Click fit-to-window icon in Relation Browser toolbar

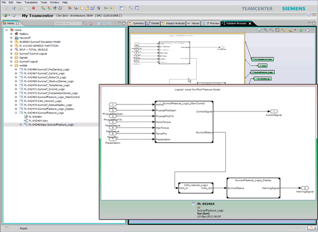point(277,30)
